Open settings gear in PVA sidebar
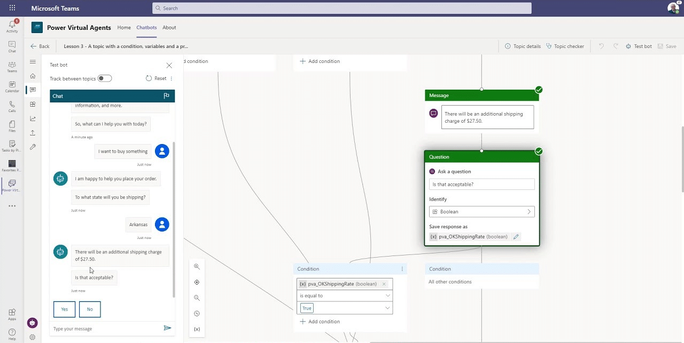Viewport: 684px width, 343px height. point(33,337)
